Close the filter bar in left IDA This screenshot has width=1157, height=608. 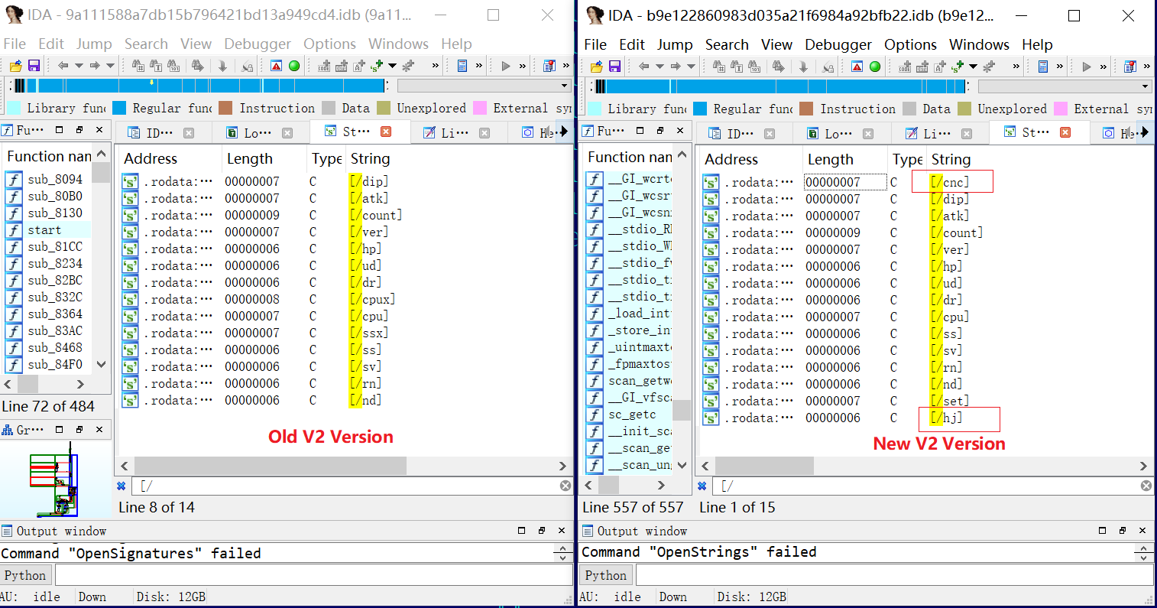click(121, 486)
